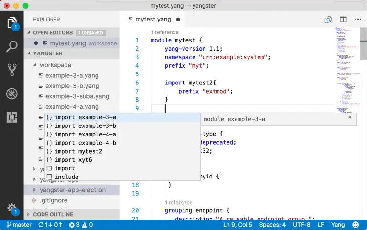This screenshot has height=230, width=367.
Task: Open the Source Control view
Action: [x=11, y=70]
